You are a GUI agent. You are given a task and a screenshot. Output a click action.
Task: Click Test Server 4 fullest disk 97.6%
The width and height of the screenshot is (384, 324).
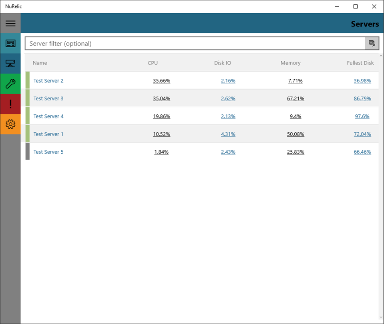pyautogui.click(x=362, y=116)
